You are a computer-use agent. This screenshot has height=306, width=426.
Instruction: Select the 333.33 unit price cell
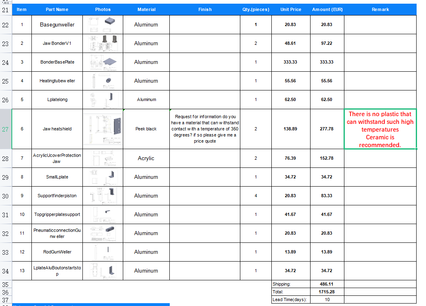[291, 62]
